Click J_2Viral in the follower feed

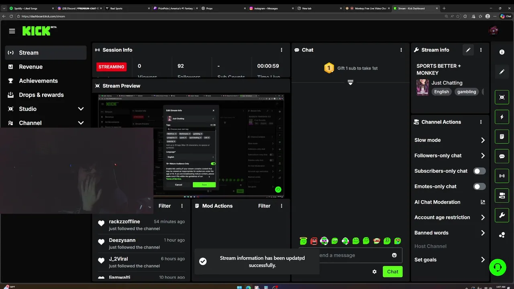(x=118, y=259)
